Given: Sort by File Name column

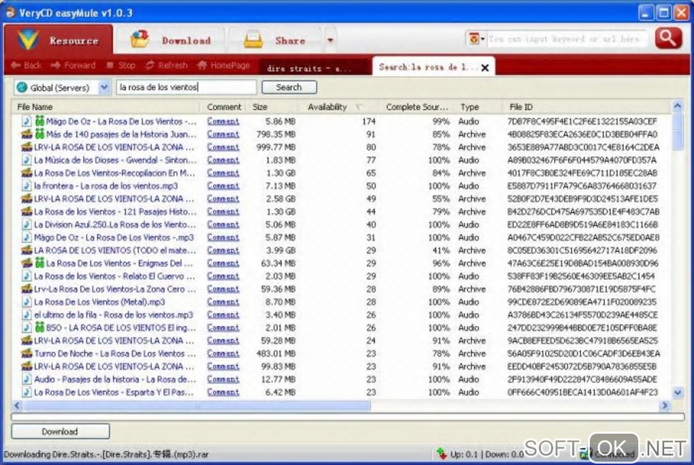Looking at the screenshot, I should [x=106, y=107].
